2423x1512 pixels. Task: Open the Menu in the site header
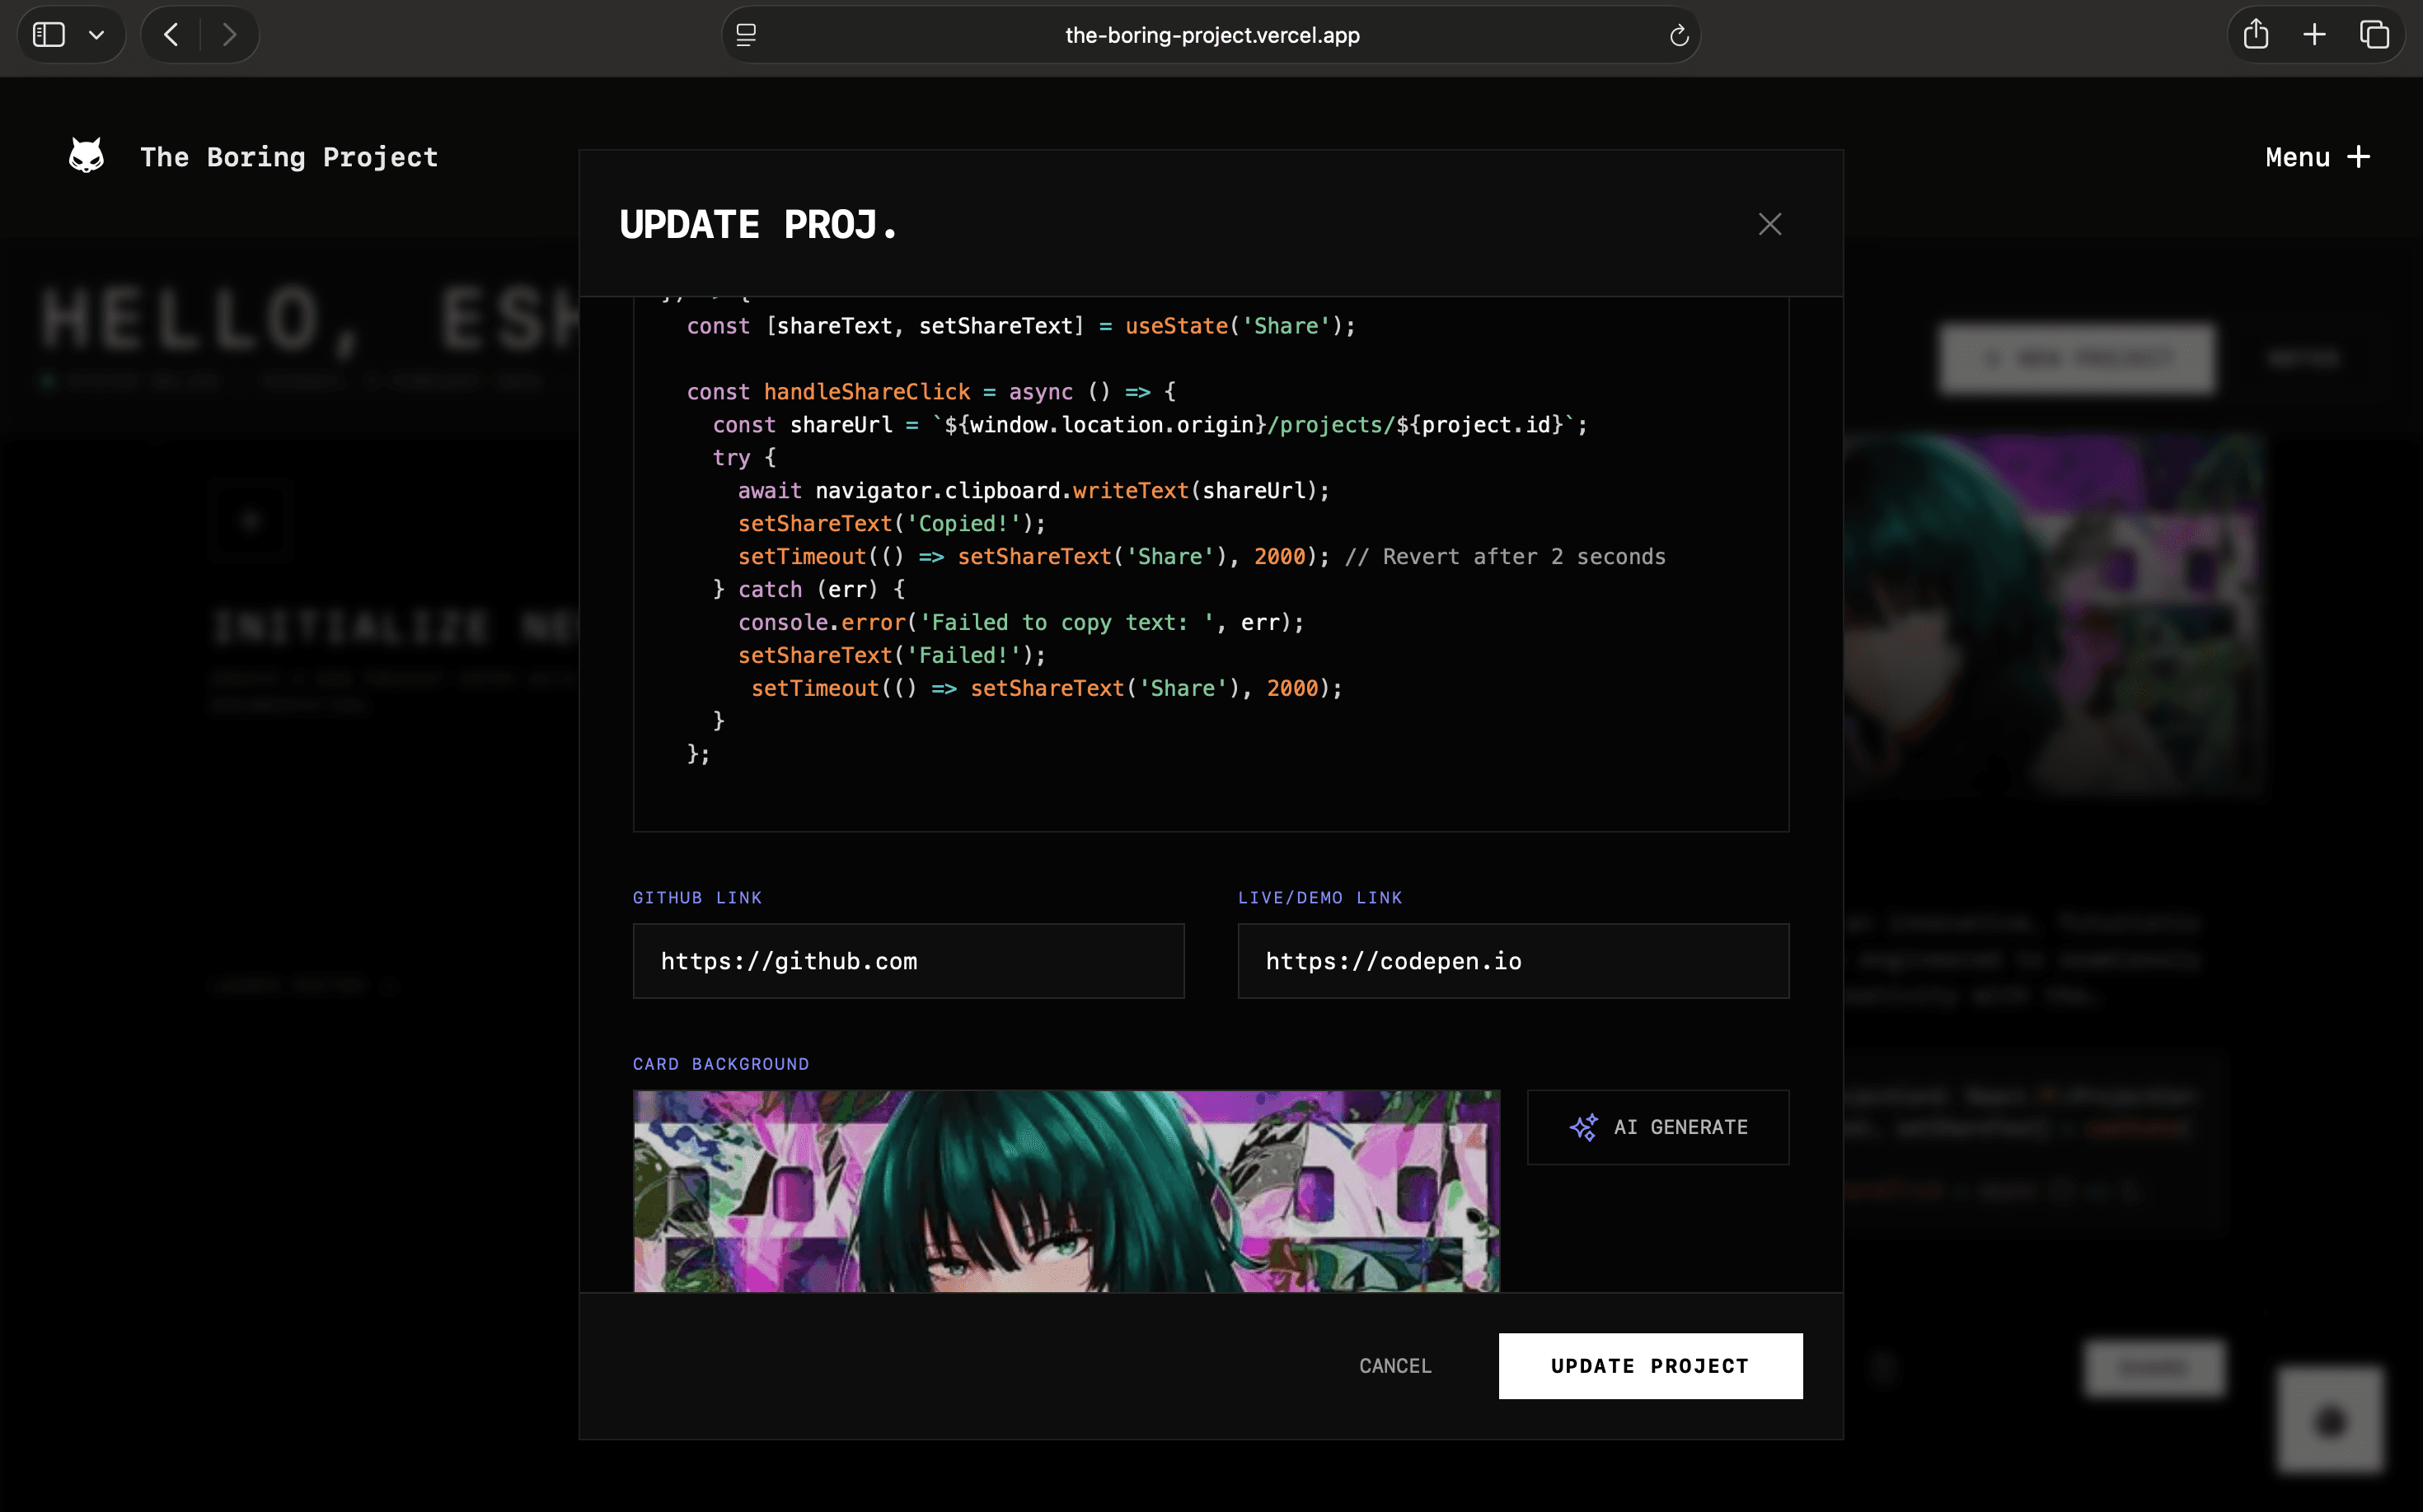pos(2318,157)
